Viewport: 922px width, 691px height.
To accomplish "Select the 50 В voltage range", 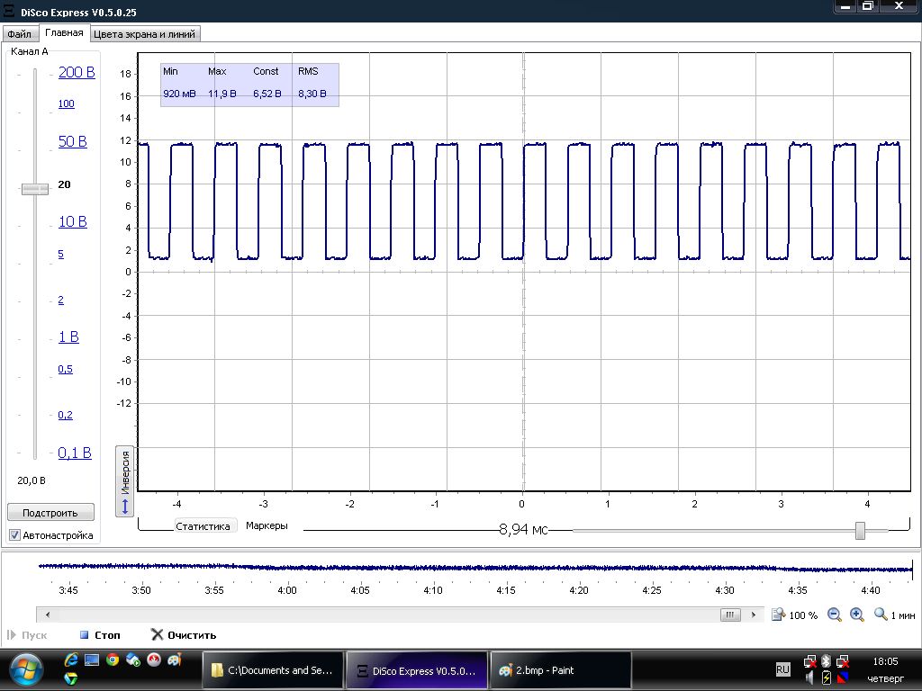I will click(x=72, y=141).
